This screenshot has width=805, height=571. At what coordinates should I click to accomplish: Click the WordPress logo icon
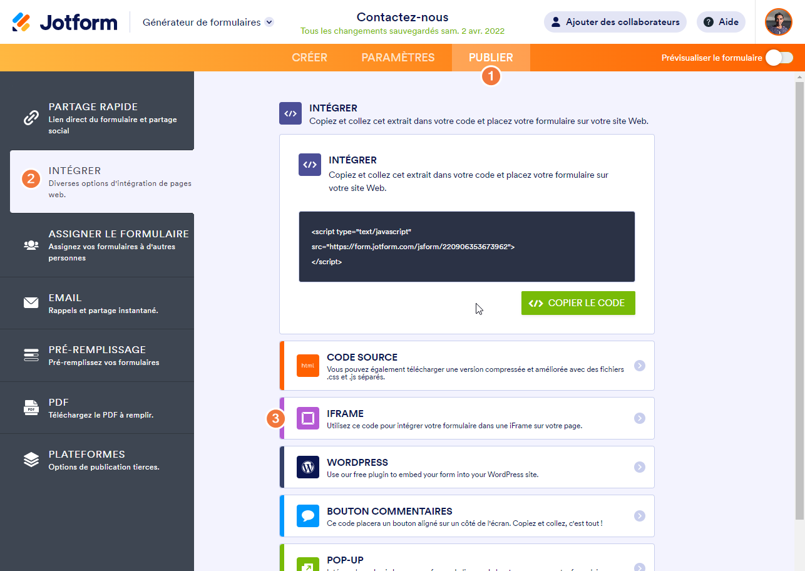tap(308, 467)
